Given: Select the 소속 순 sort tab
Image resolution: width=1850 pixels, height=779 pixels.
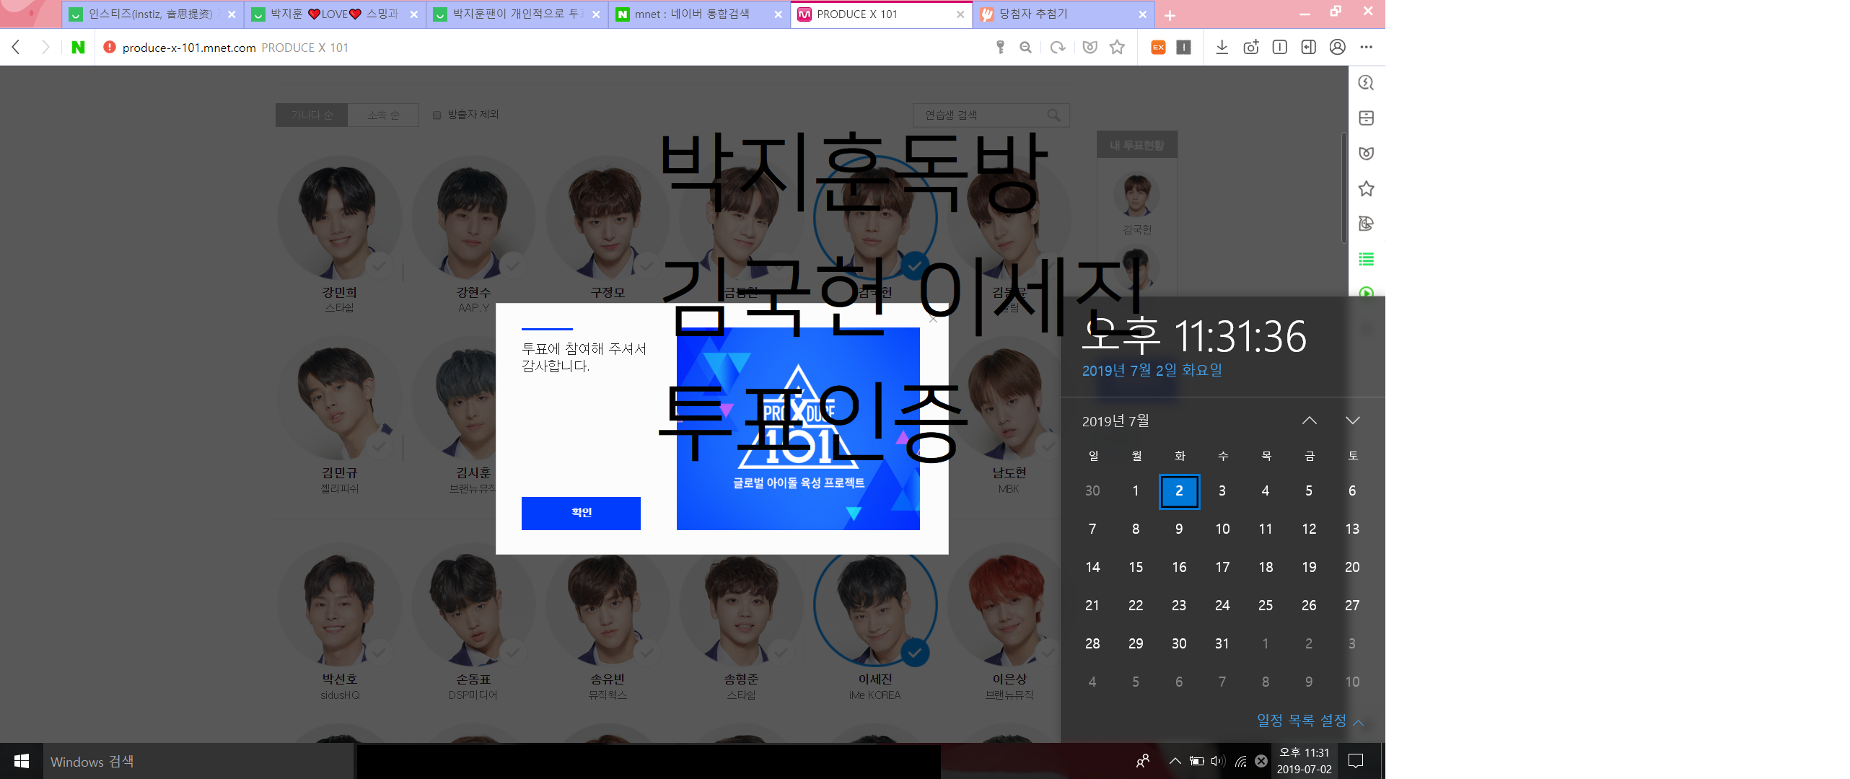Looking at the screenshot, I should (x=383, y=115).
